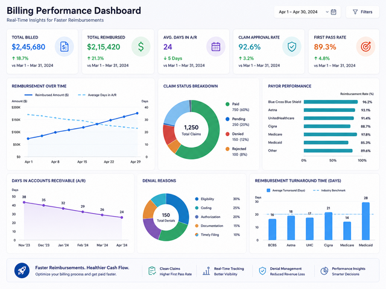The width and height of the screenshot is (386, 289).
Task: Open the Filters button
Action: pyautogui.click(x=362, y=12)
